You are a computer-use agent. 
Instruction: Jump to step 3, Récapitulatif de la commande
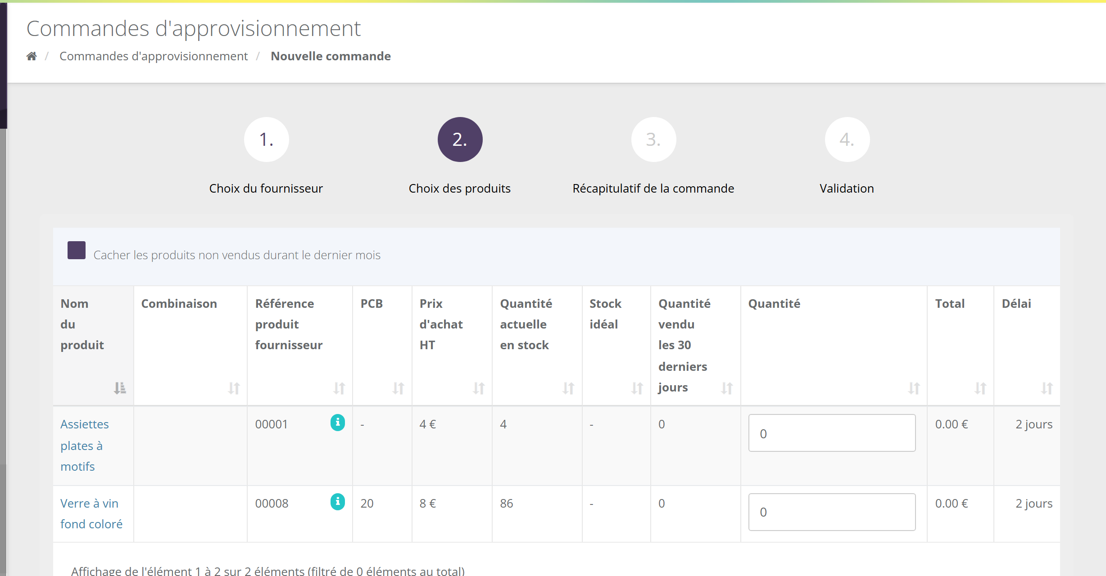pos(654,139)
